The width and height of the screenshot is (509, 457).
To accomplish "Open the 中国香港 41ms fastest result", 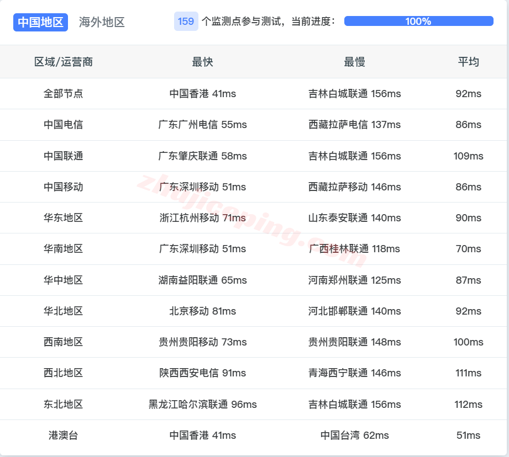I will (x=202, y=93).
